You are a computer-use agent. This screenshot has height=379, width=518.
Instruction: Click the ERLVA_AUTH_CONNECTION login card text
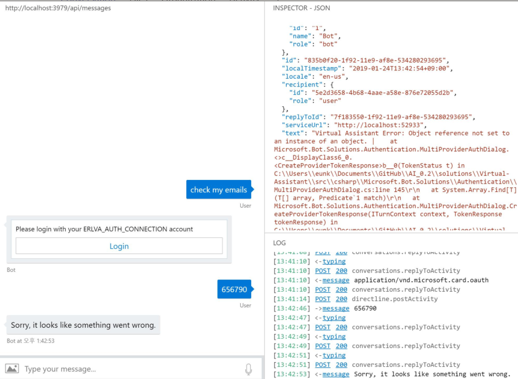tap(104, 229)
